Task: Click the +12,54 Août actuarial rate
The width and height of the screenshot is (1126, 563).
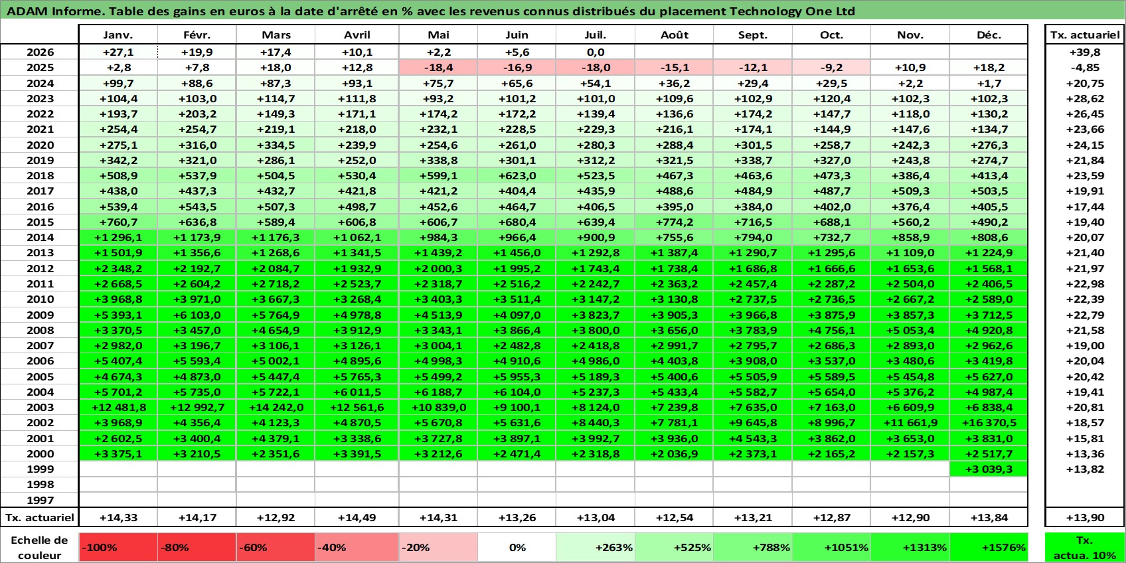Action: click(x=674, y=517)
